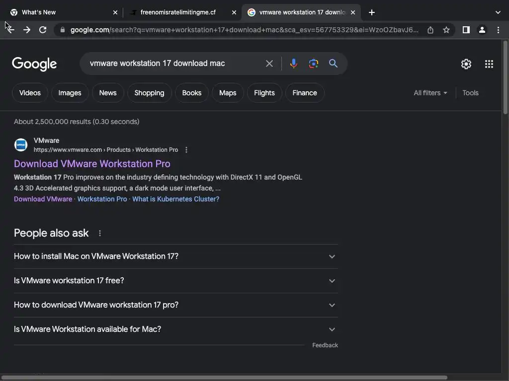Expand How to download workstation 17 pro
This screenshot has height=381, width=509.
(175, 305)
